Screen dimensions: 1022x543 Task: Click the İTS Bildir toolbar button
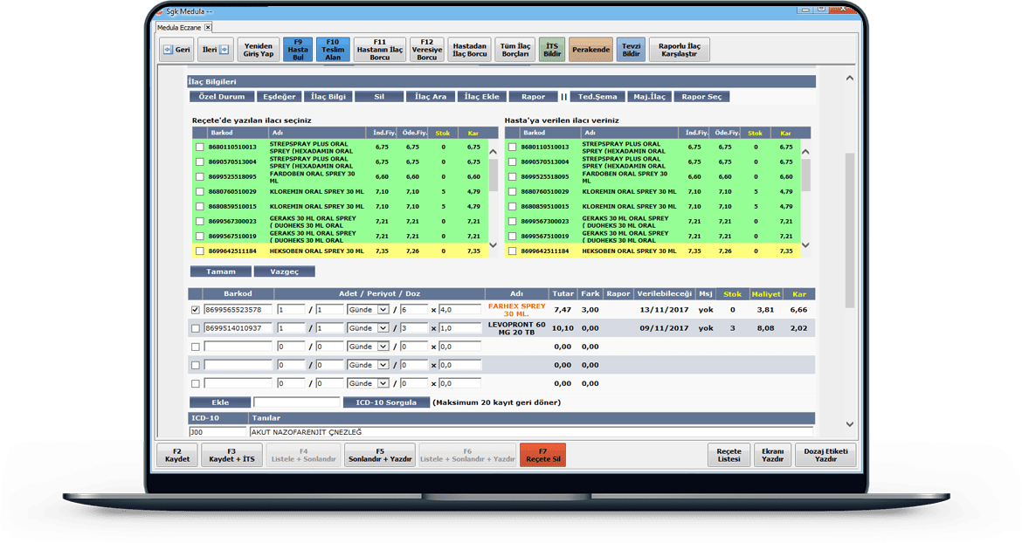pyautogui.click(x=552, y=50)
